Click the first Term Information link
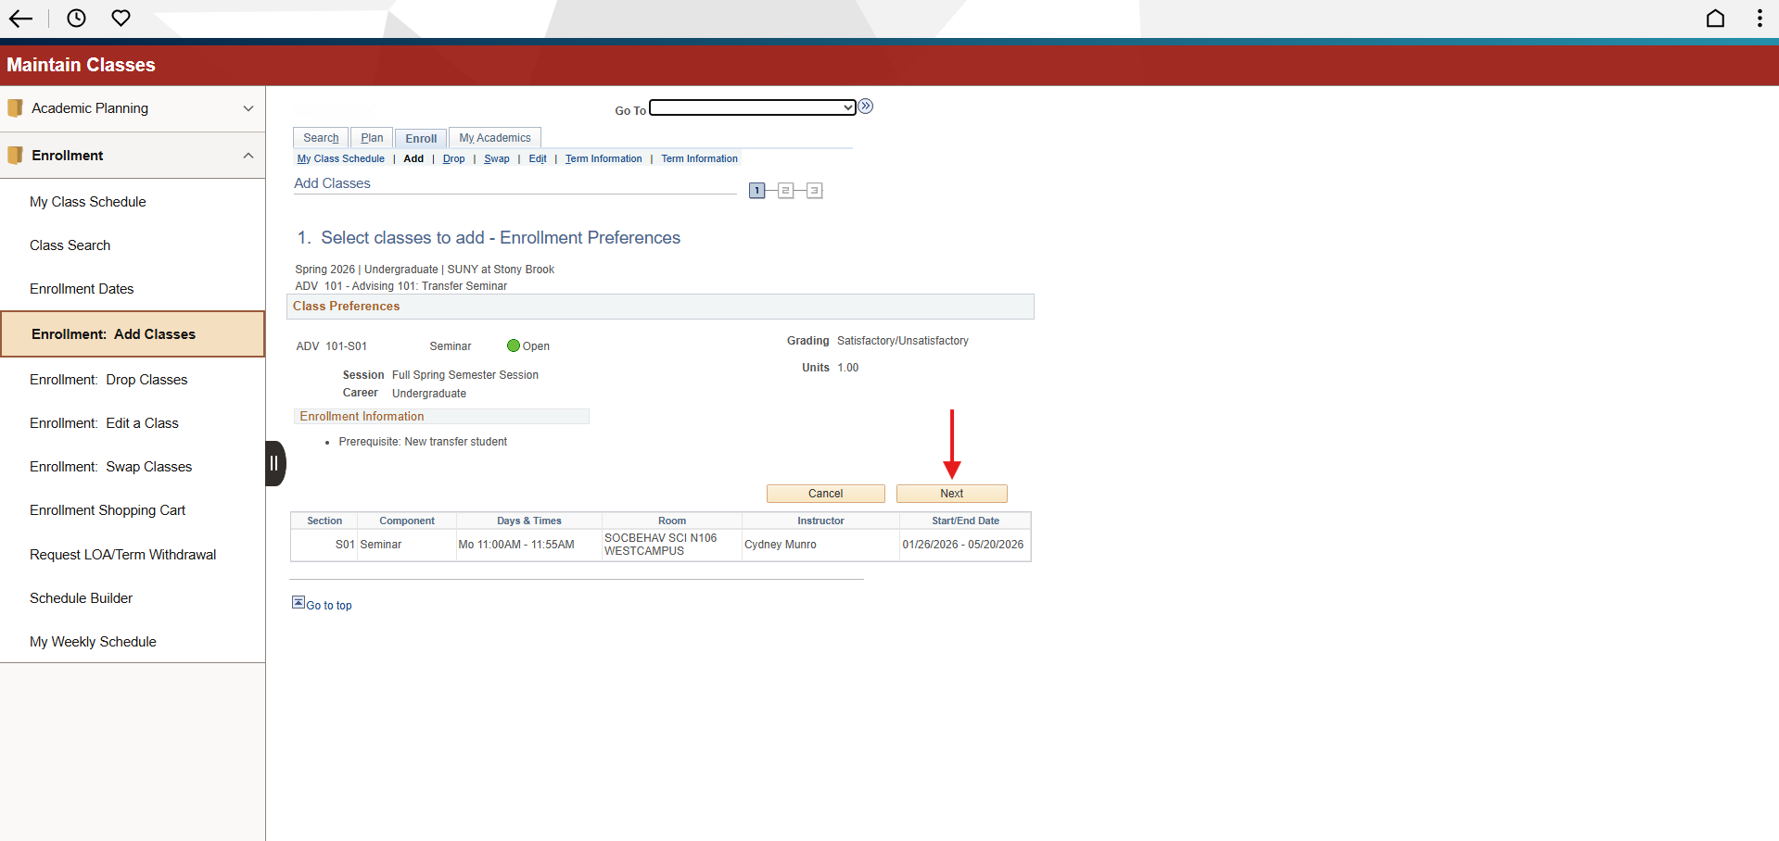 (x=604, y=159)
